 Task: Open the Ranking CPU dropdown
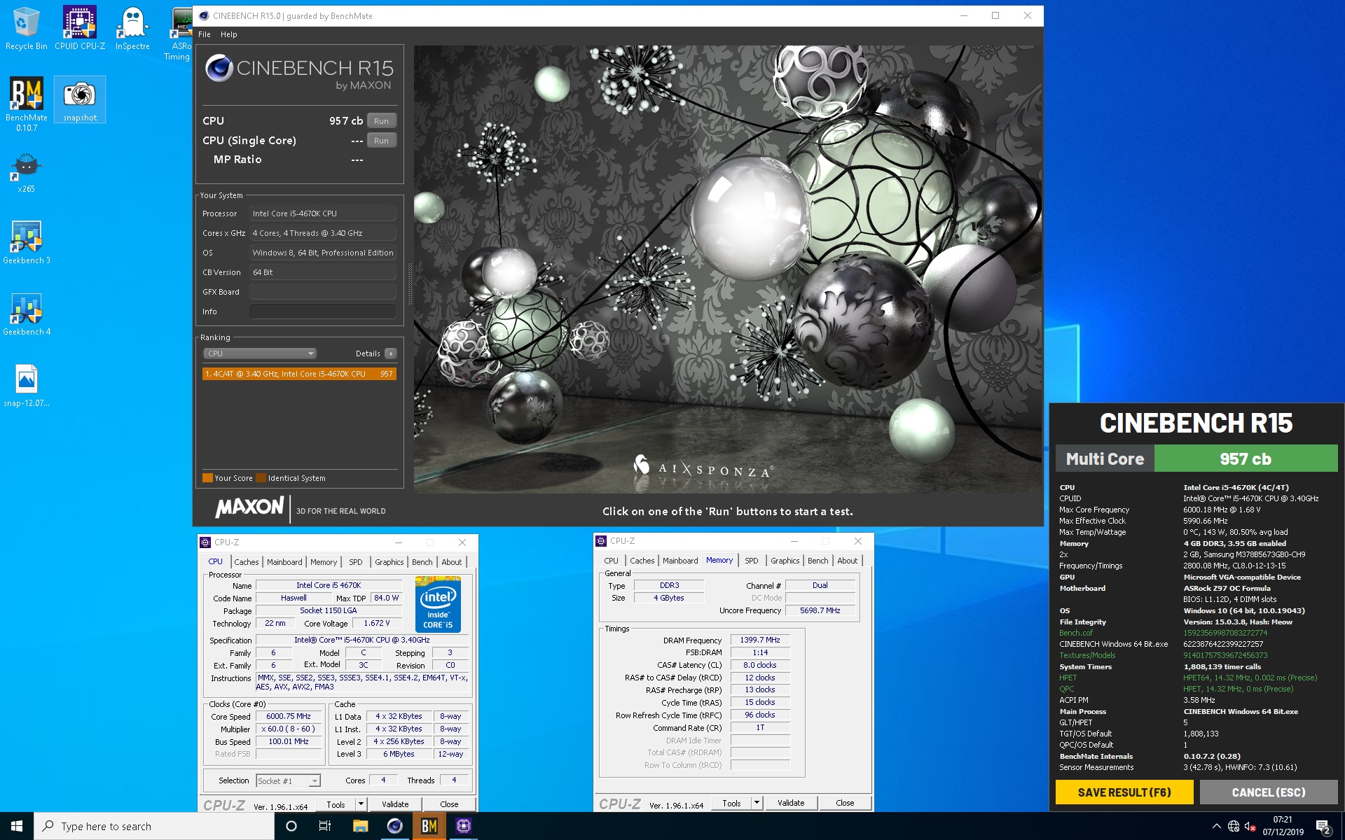coord(260,353)
